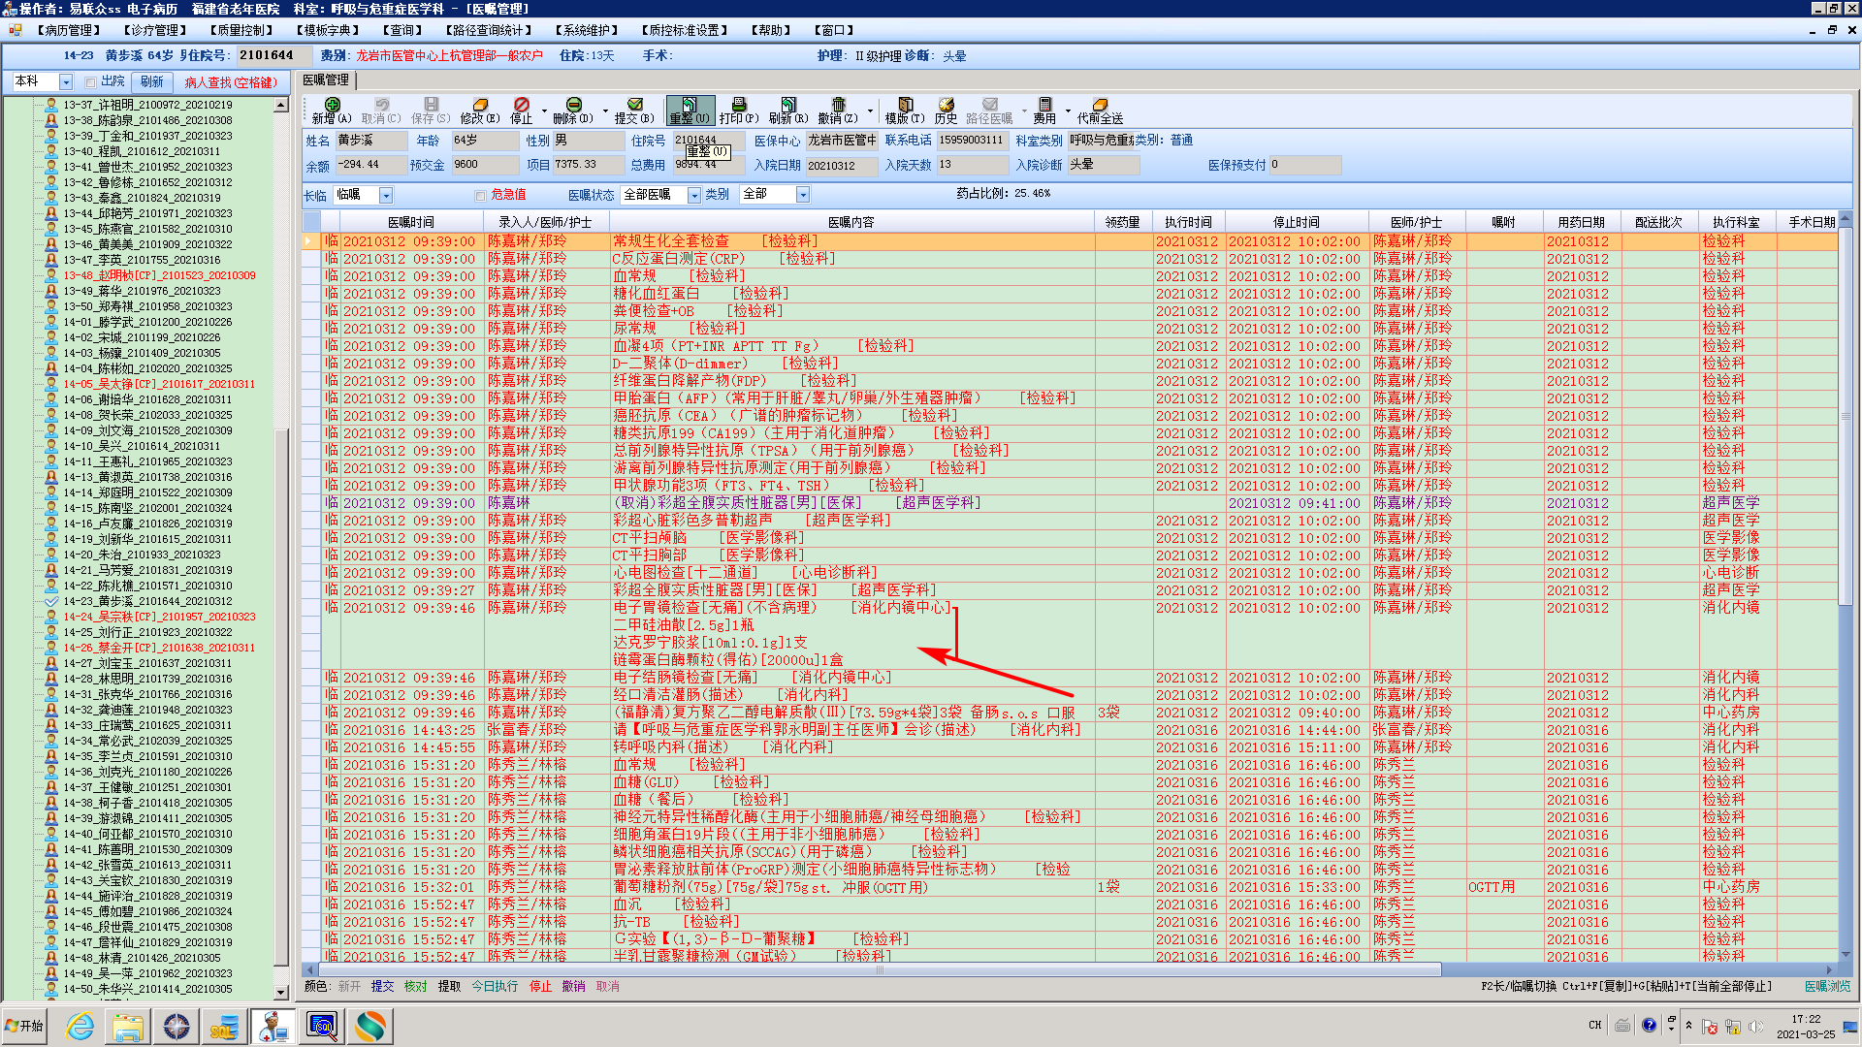The width and height of the screenshot is (1862, 1047).
Task: Click the 新增(A) add order icon
Action: click(333, 105)
